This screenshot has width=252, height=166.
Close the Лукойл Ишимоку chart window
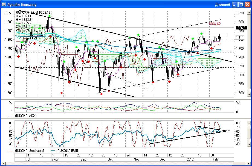(x=247, y=4)
